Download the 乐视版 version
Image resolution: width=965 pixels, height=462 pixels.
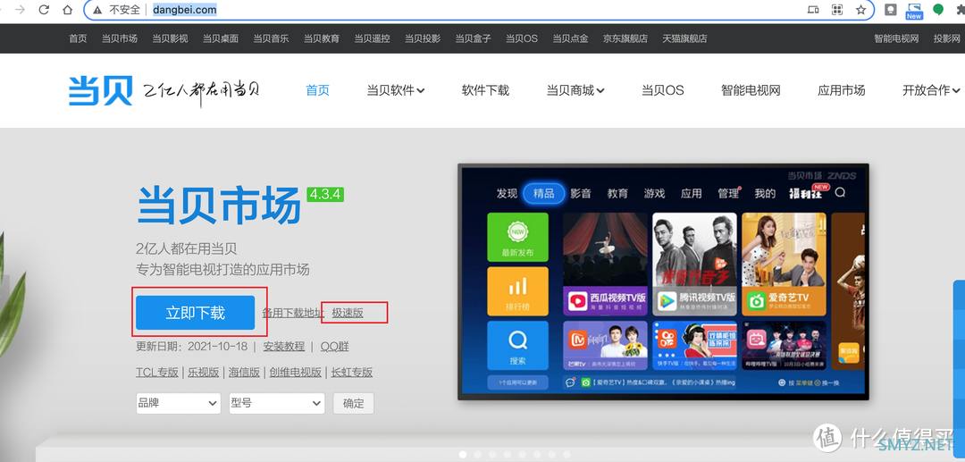[203, 372]
